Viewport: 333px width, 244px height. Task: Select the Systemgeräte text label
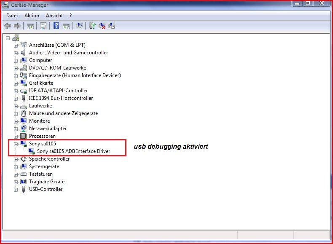(44, 166)
